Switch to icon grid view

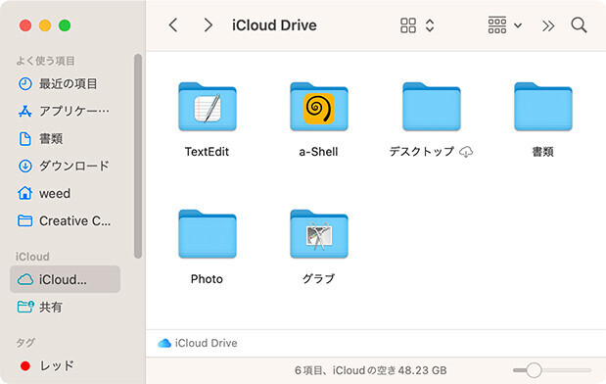(408, 25)
